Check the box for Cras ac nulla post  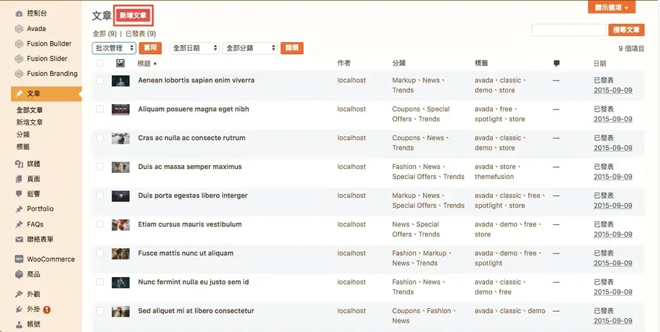(100, 137)
